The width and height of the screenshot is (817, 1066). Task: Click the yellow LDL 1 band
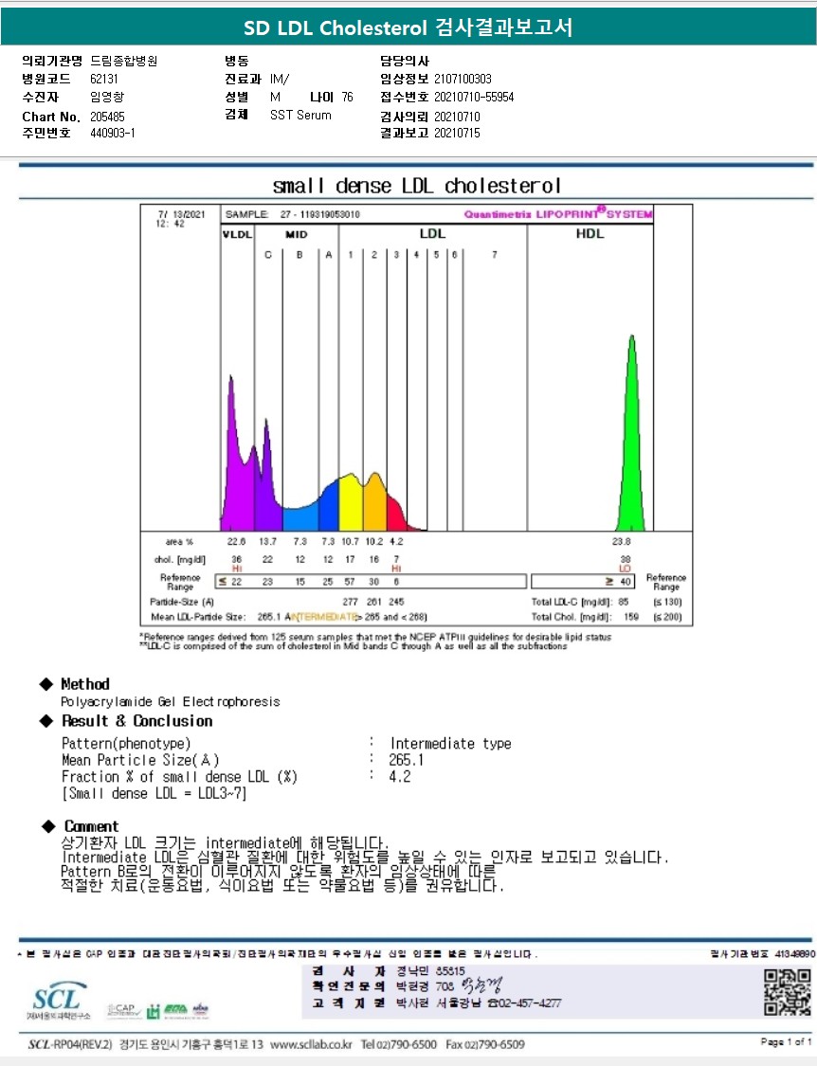click(x=351, y=503)
